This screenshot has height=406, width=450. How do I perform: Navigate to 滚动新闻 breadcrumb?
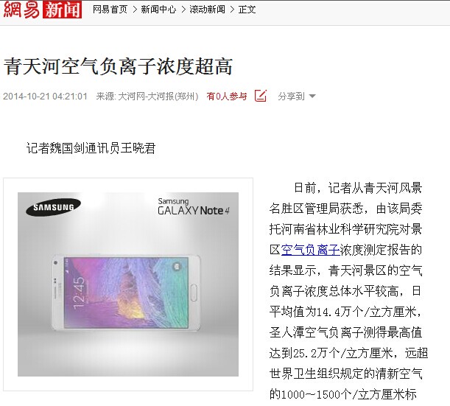tap(207, 10)
